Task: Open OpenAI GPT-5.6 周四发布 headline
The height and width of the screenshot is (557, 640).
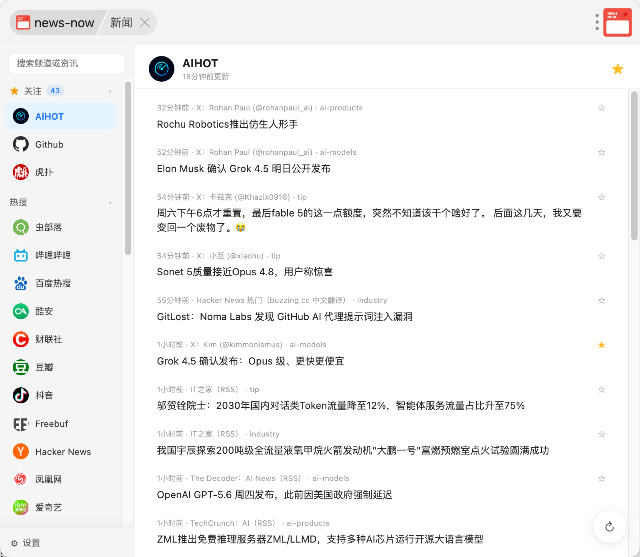Action: pos(274,495)
